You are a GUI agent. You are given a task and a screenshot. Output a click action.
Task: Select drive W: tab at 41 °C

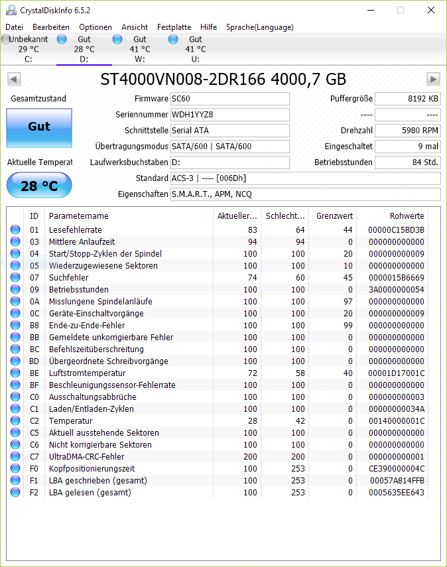coord(140,49)
